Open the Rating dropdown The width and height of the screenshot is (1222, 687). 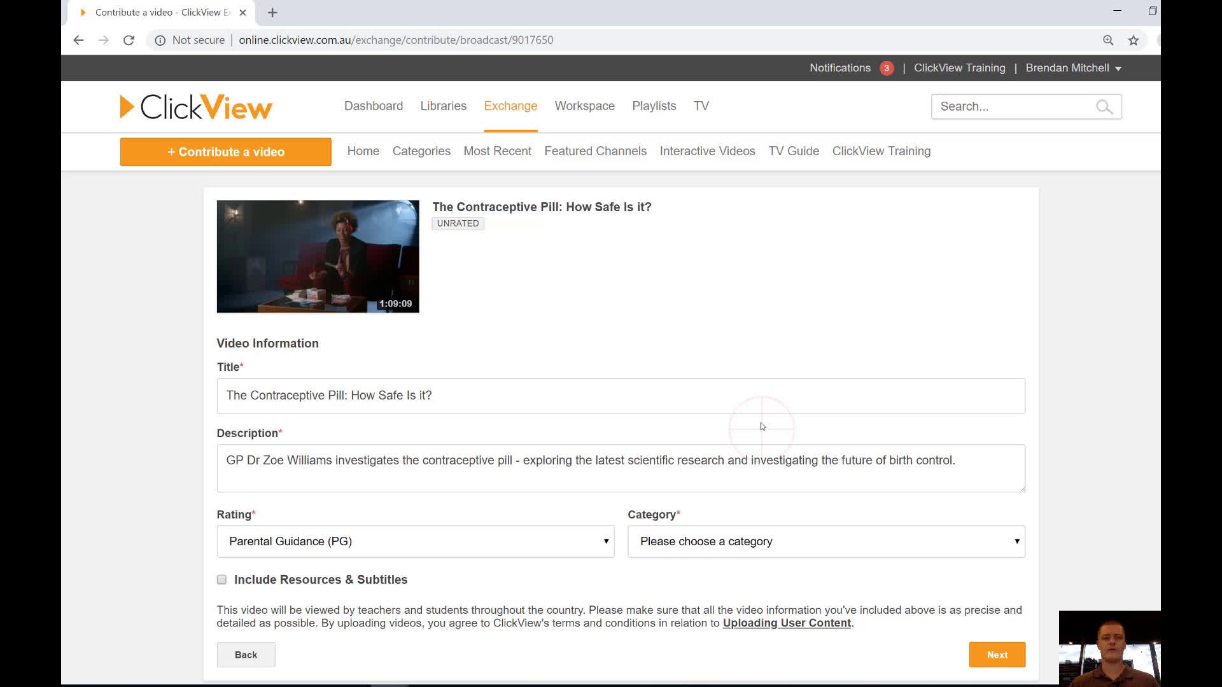point(416,541)
